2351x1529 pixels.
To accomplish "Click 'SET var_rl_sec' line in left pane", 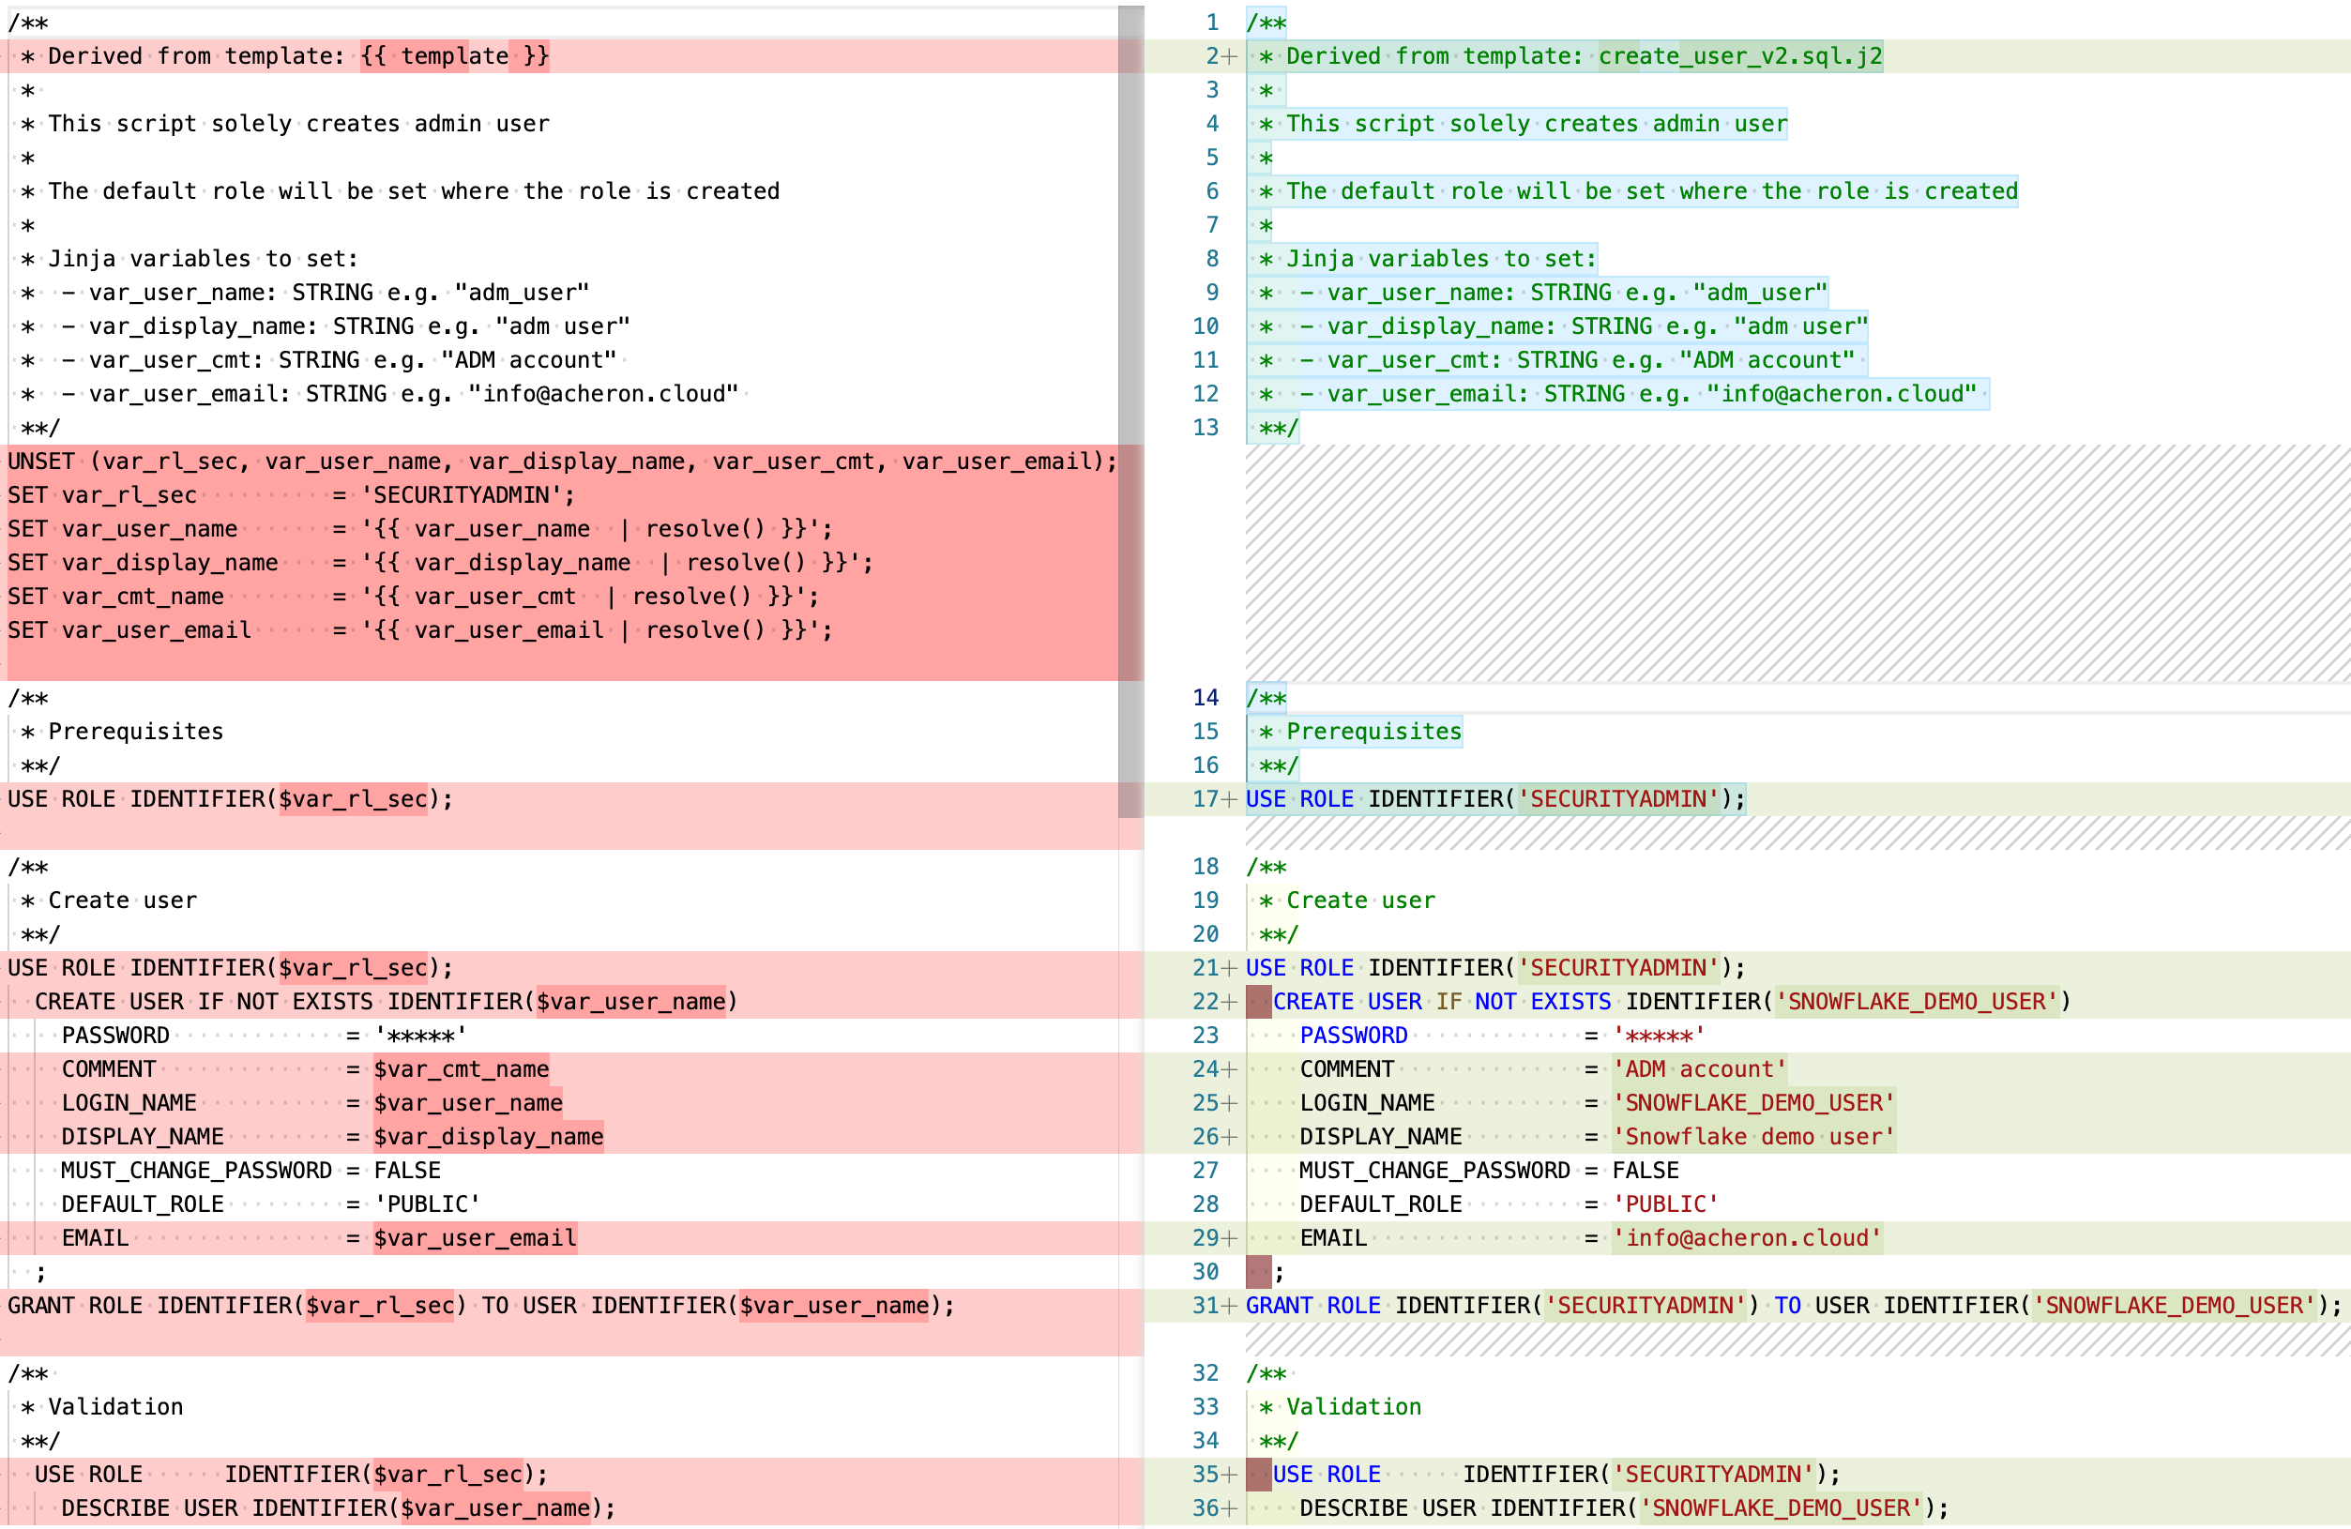I will click(291, 495).
